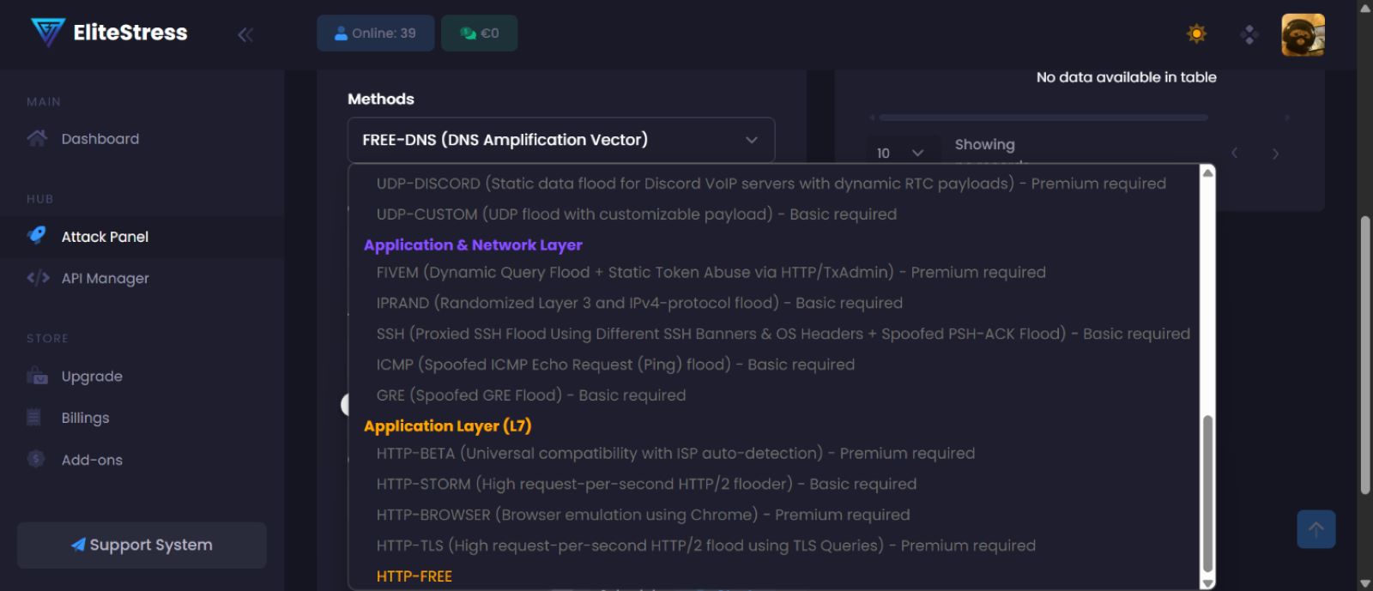This screenshot has height=591, width=1373.
Task: Click the next-page chevron in the table pagination
Action: click(1275, 154)
